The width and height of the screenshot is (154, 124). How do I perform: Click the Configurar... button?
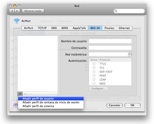pos(99,88)
